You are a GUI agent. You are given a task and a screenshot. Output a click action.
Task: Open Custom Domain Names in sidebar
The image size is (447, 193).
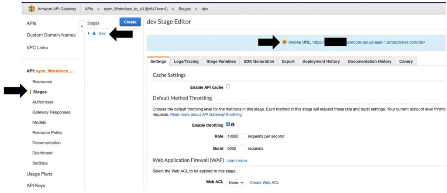[x=51, y=35]
